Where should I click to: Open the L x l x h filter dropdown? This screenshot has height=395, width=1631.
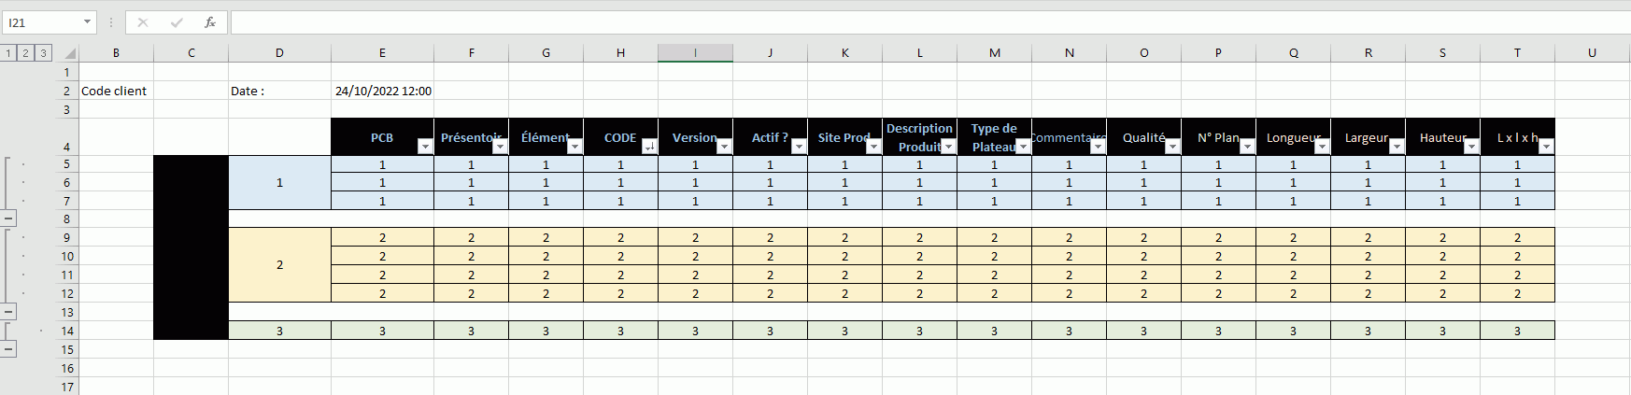pyautogui.click(x=1546, y=147)
